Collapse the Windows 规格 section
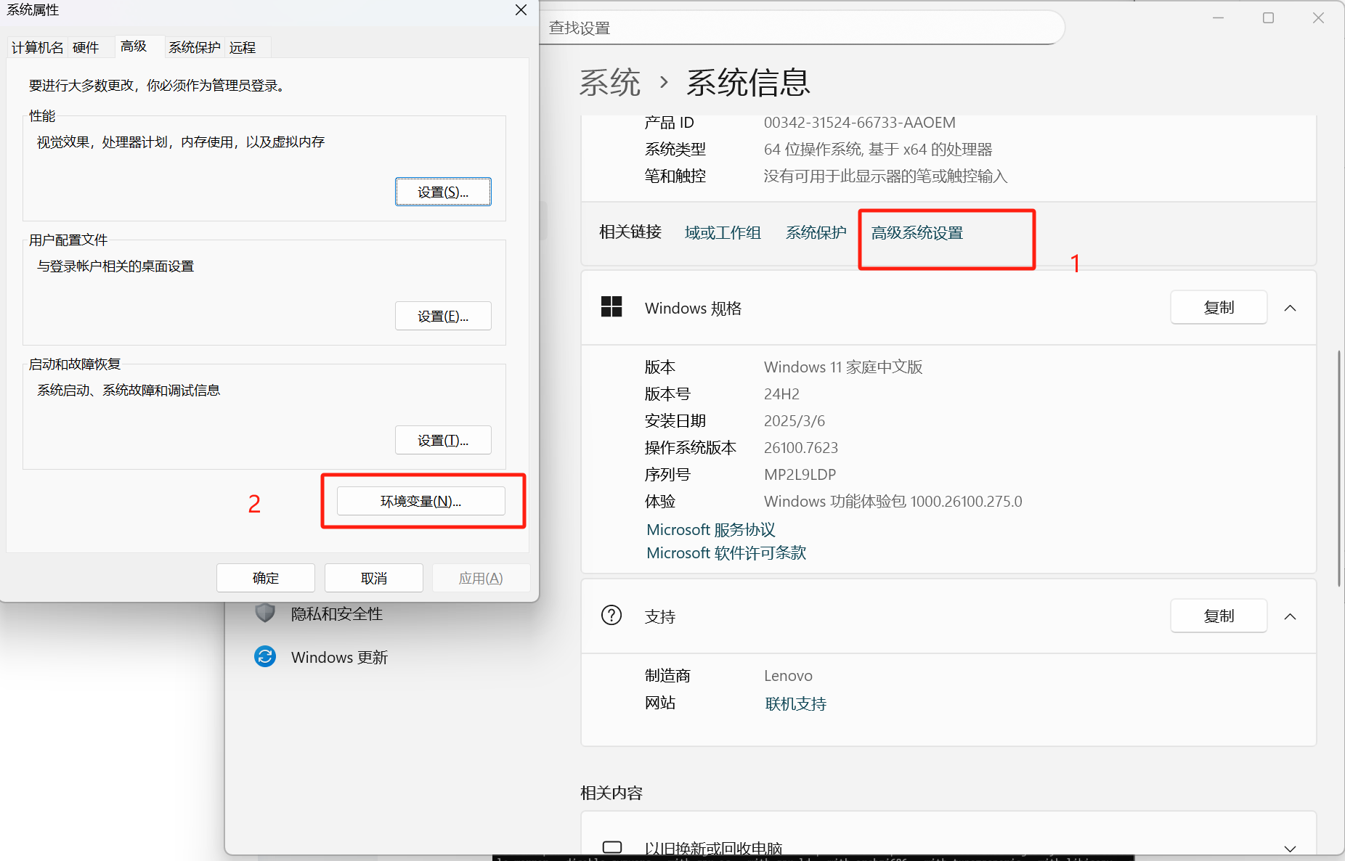 pos(1290,308)
